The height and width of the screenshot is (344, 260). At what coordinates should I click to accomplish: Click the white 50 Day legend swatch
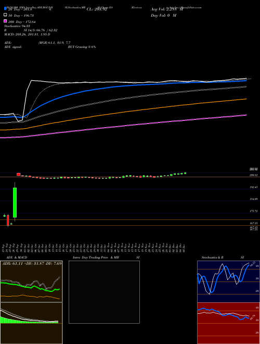tap(5, 15)
